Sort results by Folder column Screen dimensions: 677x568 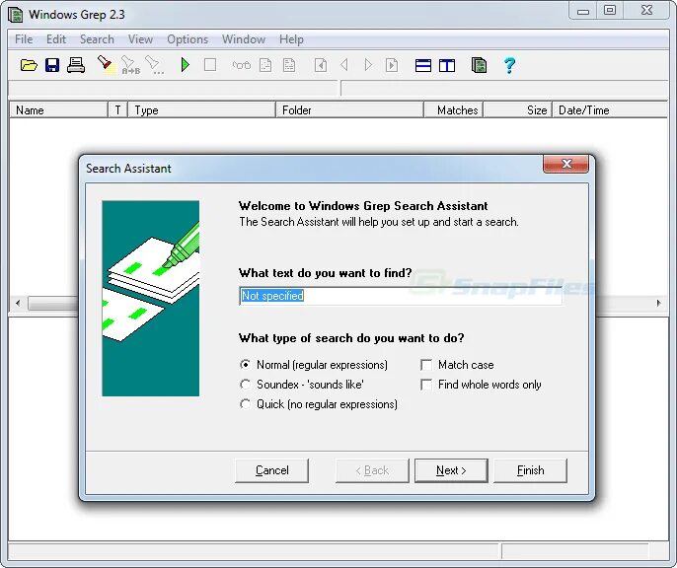tap(350, 110)
